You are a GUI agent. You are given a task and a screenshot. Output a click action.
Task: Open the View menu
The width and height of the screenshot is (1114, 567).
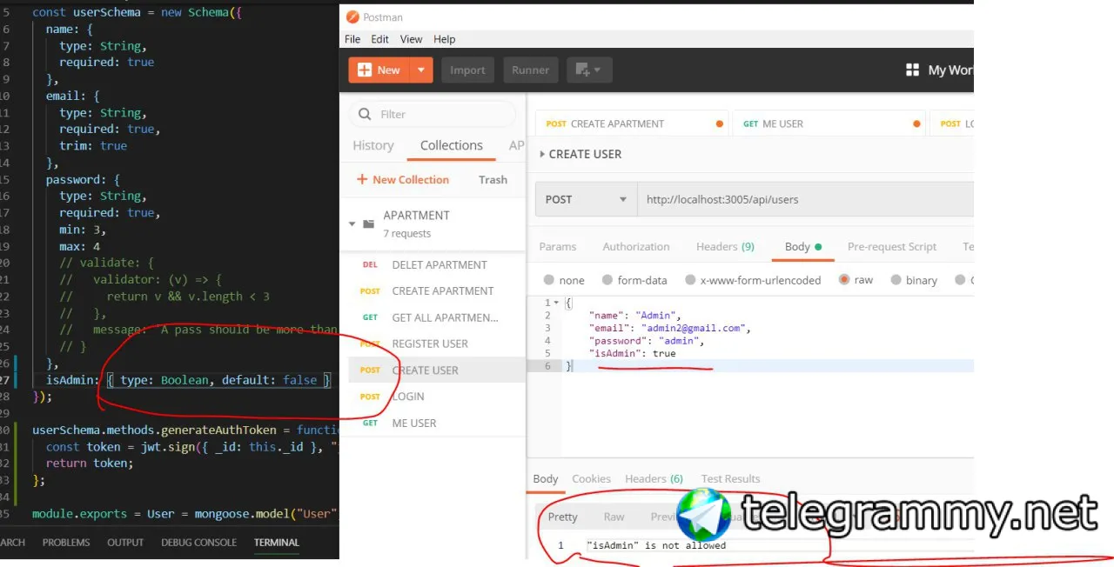tap(412, 39)
